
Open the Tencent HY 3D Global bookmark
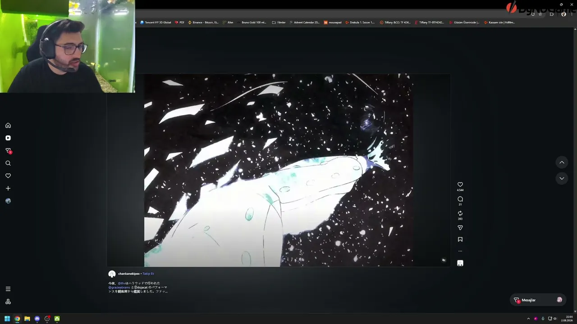156,22
